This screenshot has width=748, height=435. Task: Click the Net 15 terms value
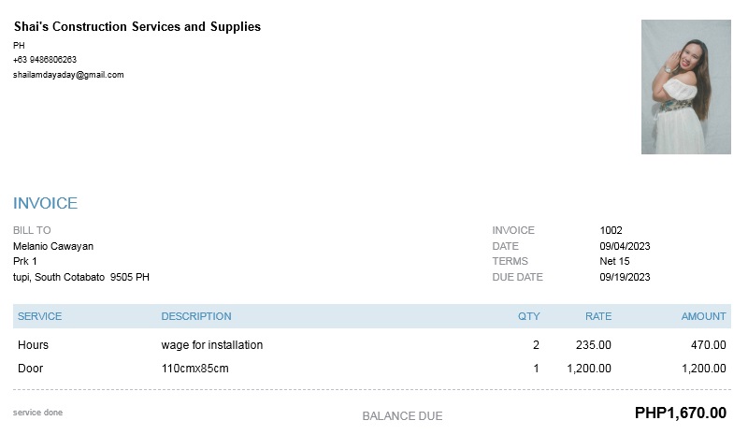tap(614, 261)
